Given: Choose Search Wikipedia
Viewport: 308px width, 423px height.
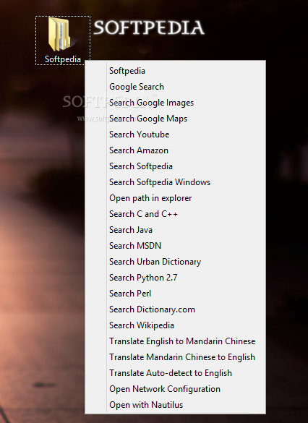Looking at the screenshot, I should pos(175,325).
